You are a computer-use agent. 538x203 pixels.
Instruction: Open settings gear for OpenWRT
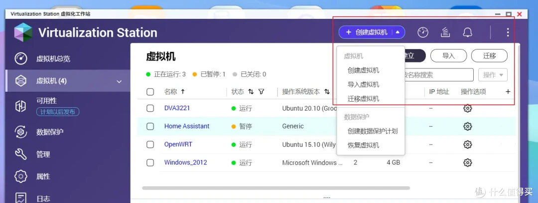(467, 144)
